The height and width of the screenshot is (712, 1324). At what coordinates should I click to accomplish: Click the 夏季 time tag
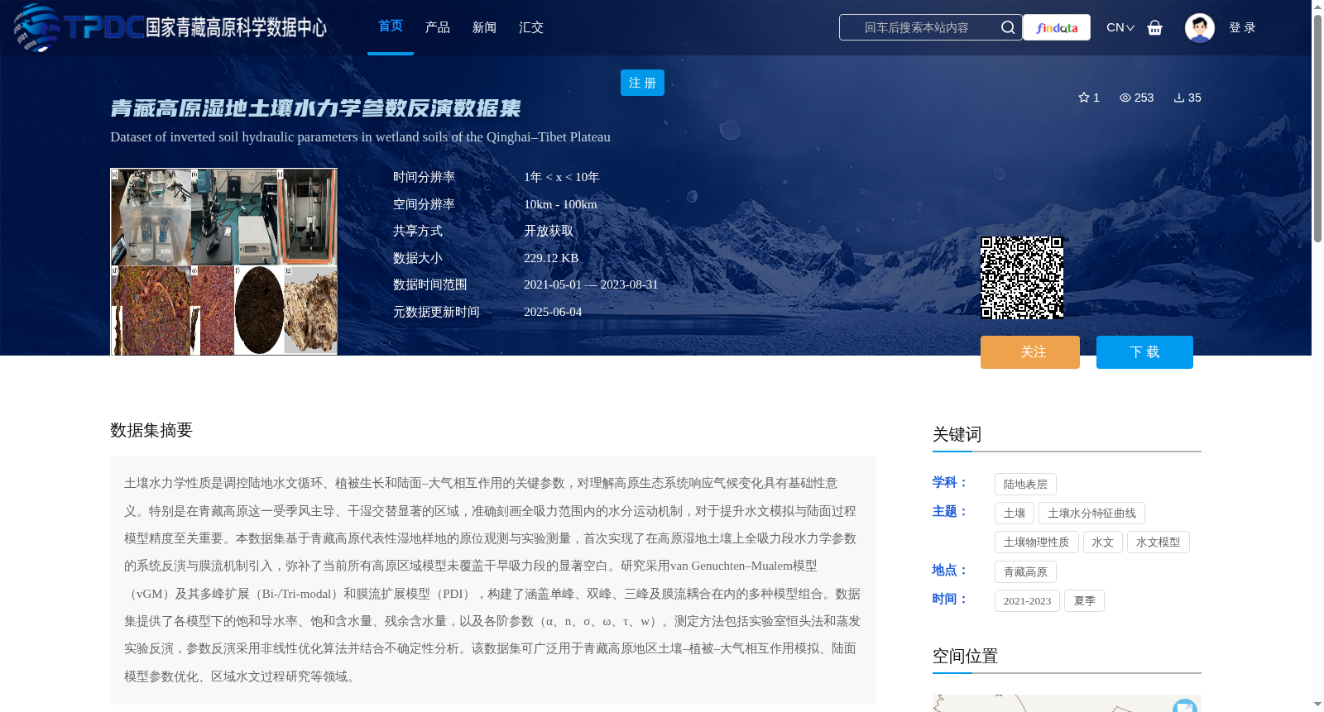tap(1084, 601)
